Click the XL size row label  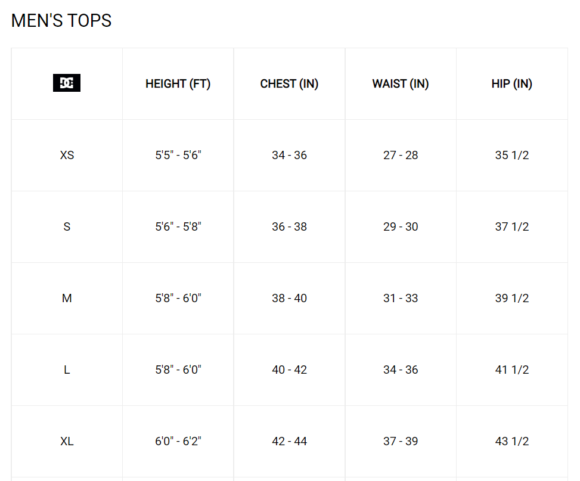click(67, 441)
